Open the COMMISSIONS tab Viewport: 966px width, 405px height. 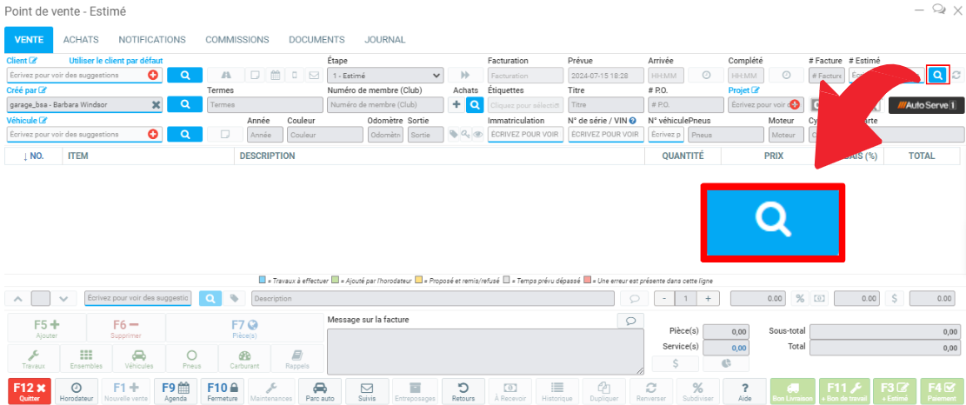click(x=237, y=40)
